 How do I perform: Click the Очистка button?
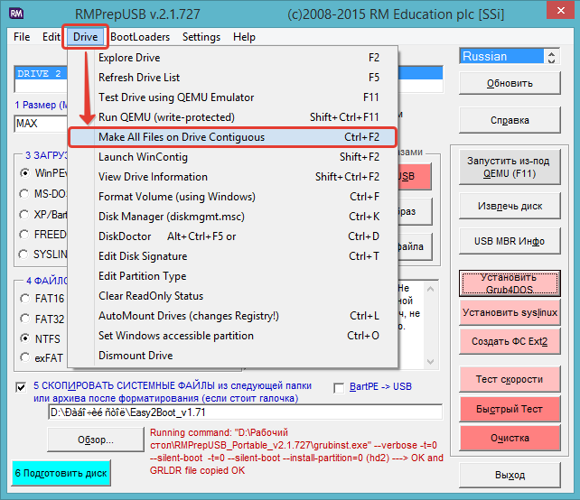click(510, 438)
